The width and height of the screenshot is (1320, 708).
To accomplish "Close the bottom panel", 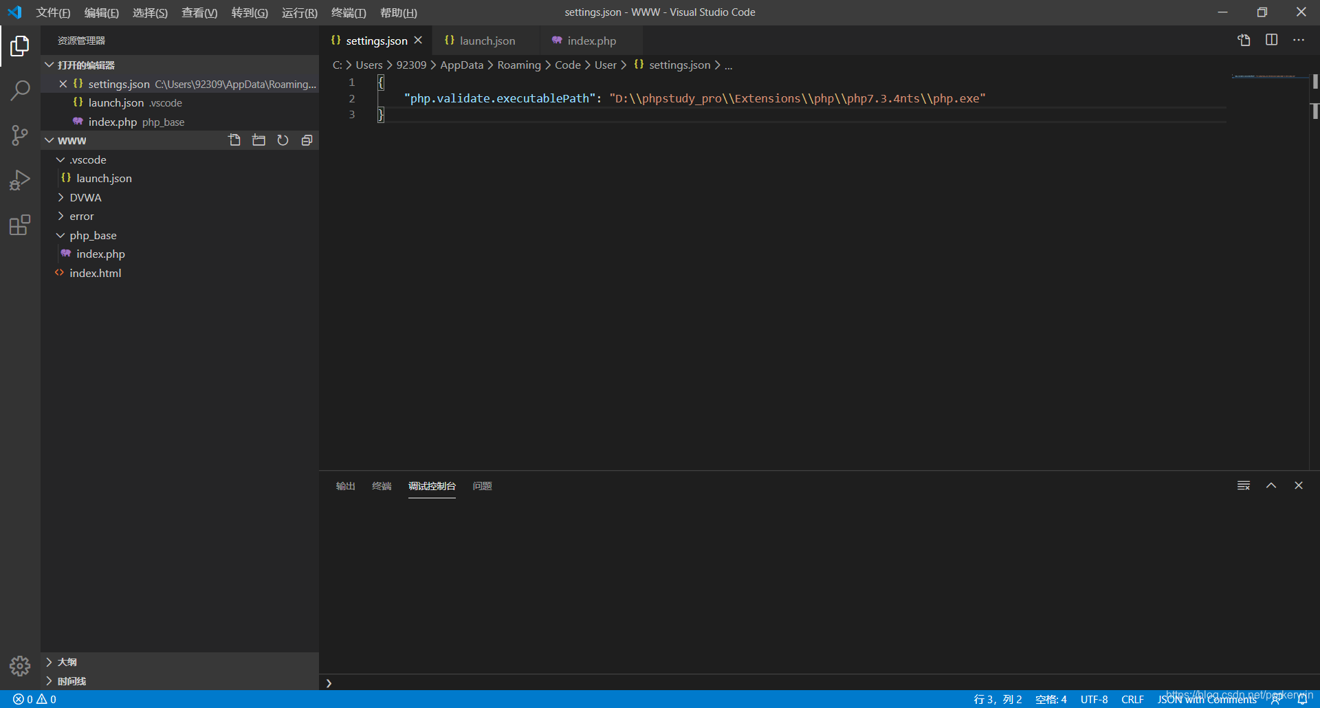I will [1299, 485].
